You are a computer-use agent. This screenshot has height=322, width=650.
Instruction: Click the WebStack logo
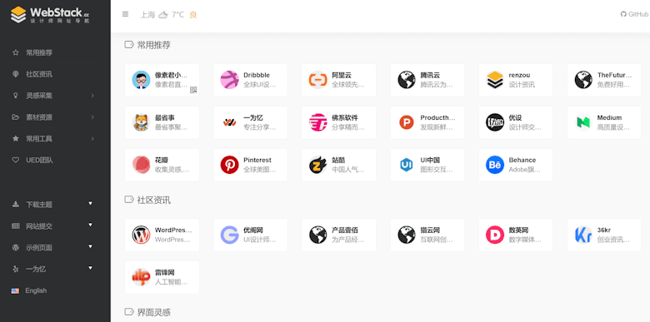point(50,14)
